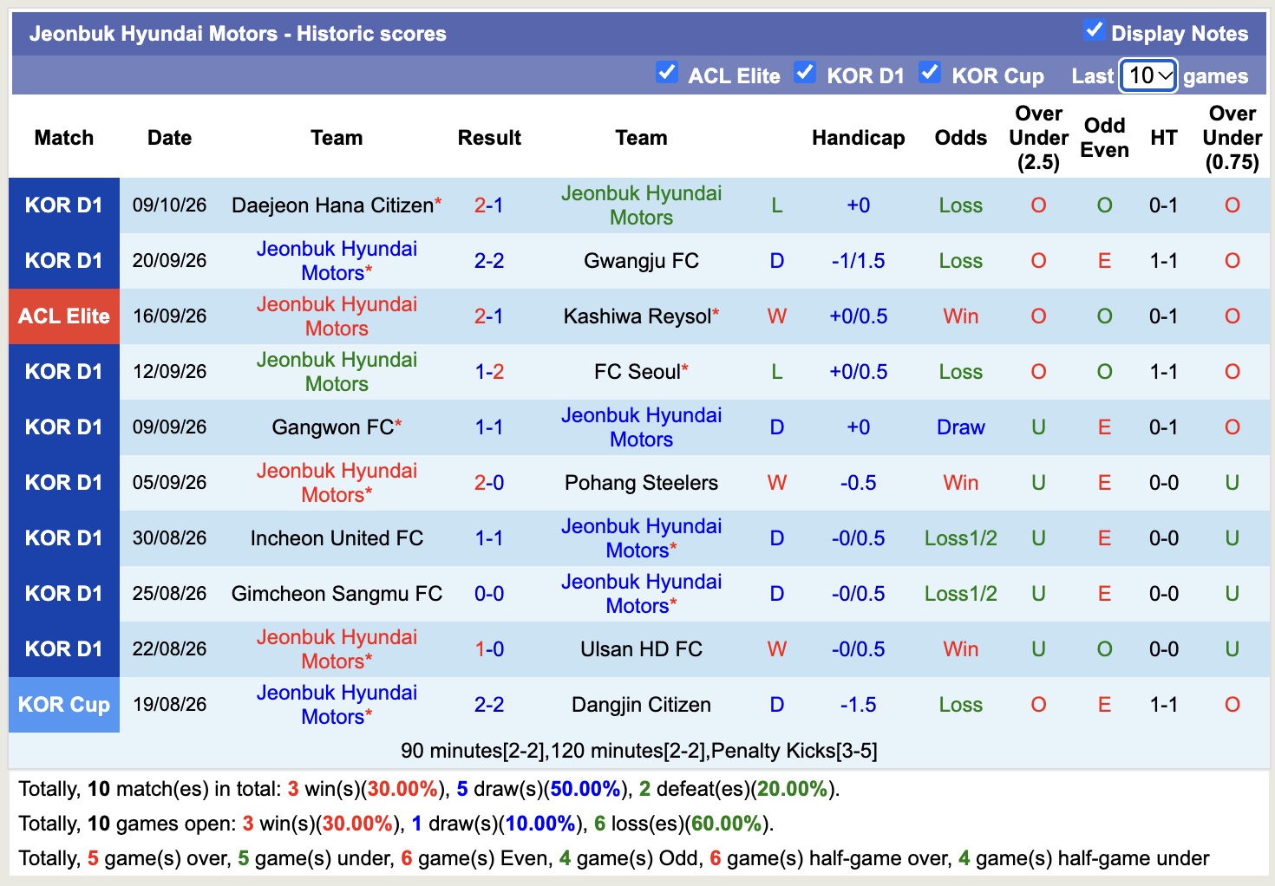Click the ACL Elite competition badge
This screenshot has width=1275, height=886.
64,316
